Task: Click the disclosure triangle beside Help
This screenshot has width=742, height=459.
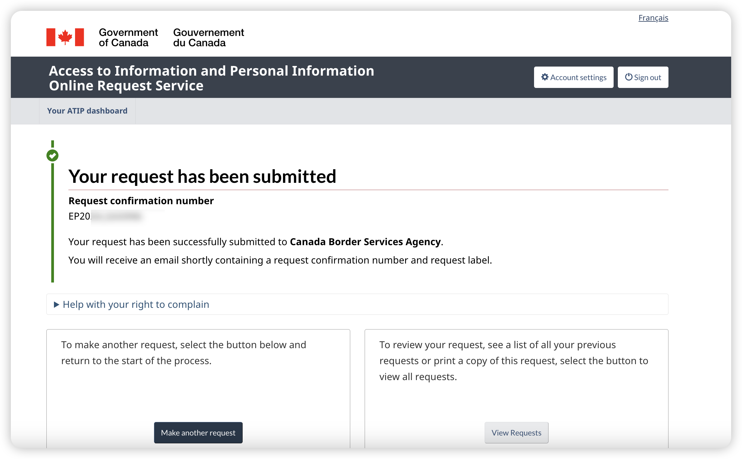Action: (x=56, y=304)
